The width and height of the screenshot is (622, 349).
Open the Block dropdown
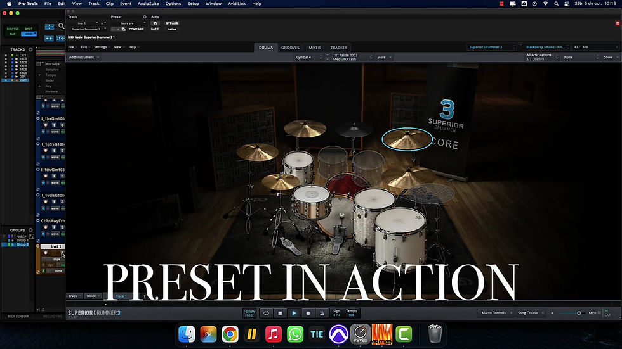(x=93, y=296)
